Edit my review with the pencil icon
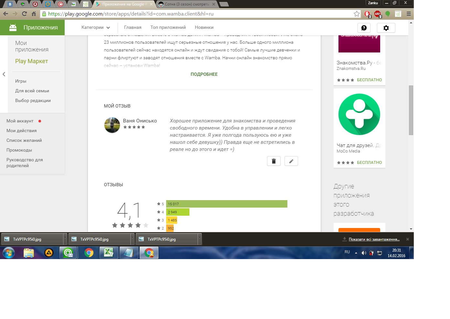450x319 pixels. click(x=291, y=161)
